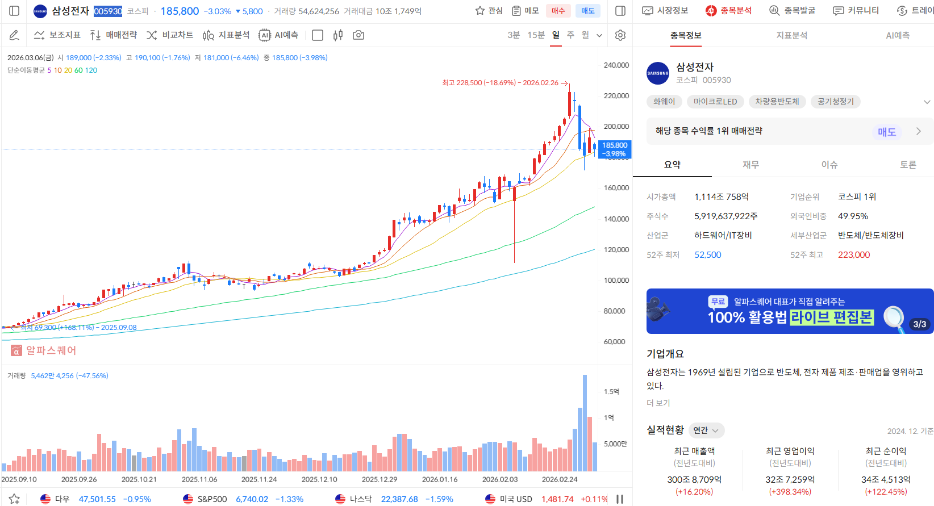Add 삼성전자 to 관심 with star icon
This screenshot has height=506, width=934.
coord(489,11)
